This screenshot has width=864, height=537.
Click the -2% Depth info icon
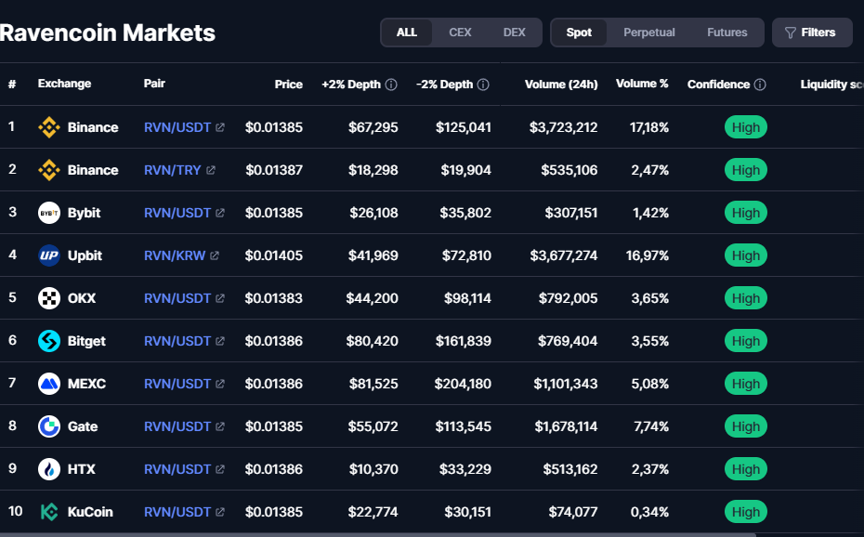click(483, 85)
